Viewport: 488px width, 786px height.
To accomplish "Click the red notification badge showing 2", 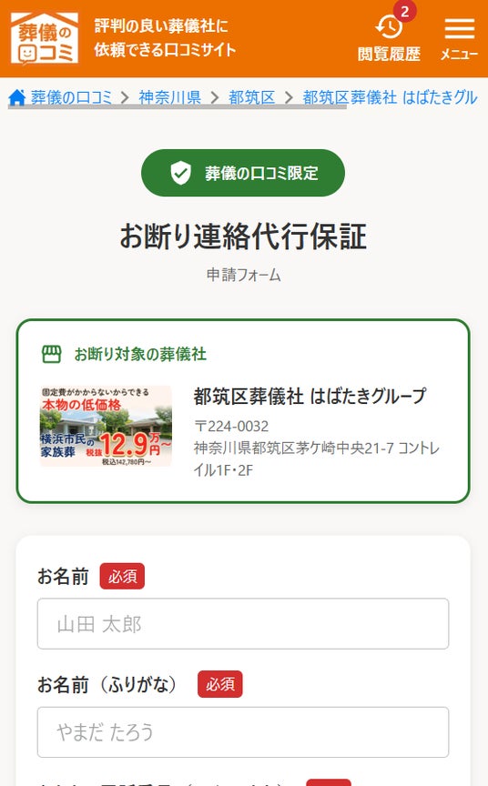I will [405, 11].
